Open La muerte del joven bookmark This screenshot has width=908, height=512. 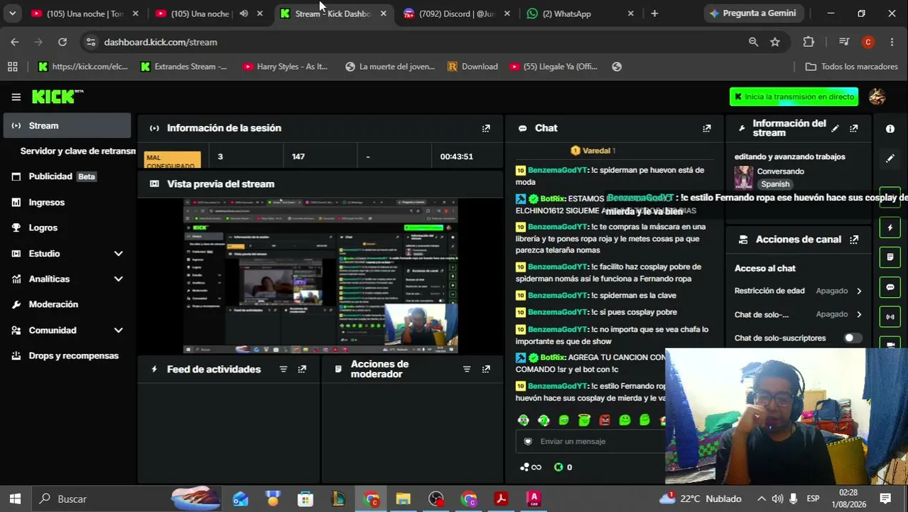[x=389, y=67]
